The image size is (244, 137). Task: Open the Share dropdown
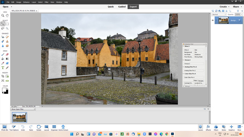point(237,7)
